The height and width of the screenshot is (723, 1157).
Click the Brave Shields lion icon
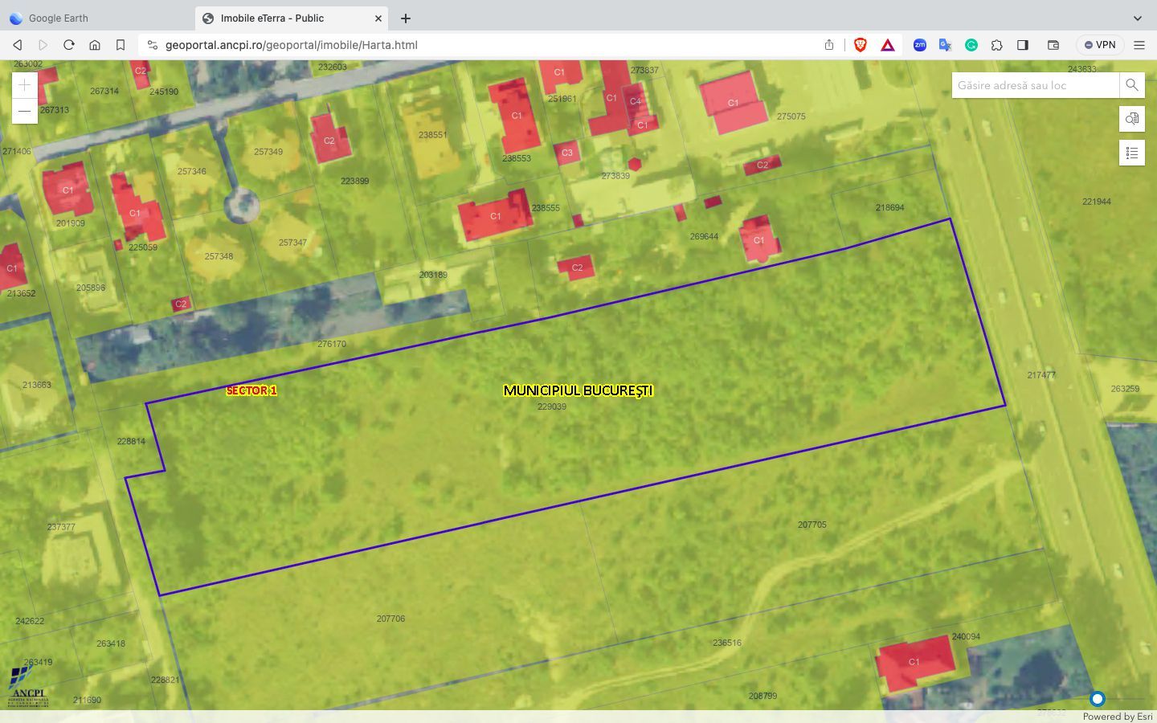pyautogui.click(x=861, y=45)
